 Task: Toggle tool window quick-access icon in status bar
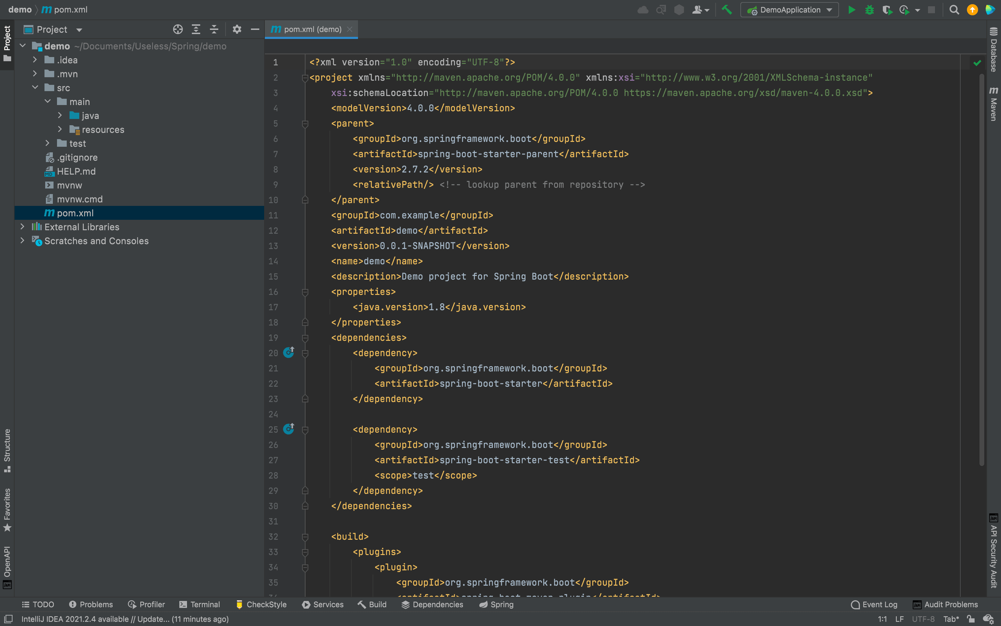click(8, 619)
